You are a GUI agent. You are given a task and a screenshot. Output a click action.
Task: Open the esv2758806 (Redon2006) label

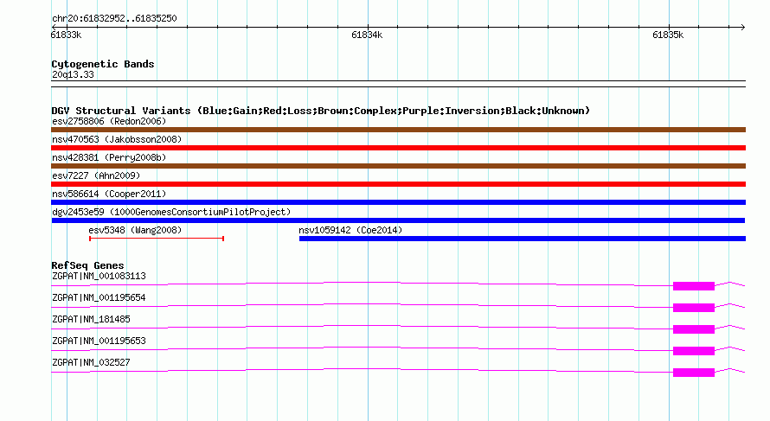pos(109,121)
